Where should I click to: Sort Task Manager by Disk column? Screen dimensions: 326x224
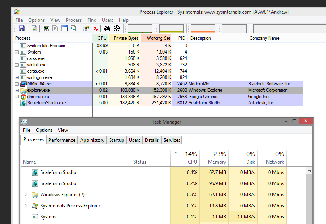[243, 158]
